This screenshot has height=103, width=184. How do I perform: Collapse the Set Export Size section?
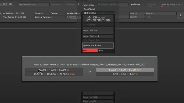98,40
